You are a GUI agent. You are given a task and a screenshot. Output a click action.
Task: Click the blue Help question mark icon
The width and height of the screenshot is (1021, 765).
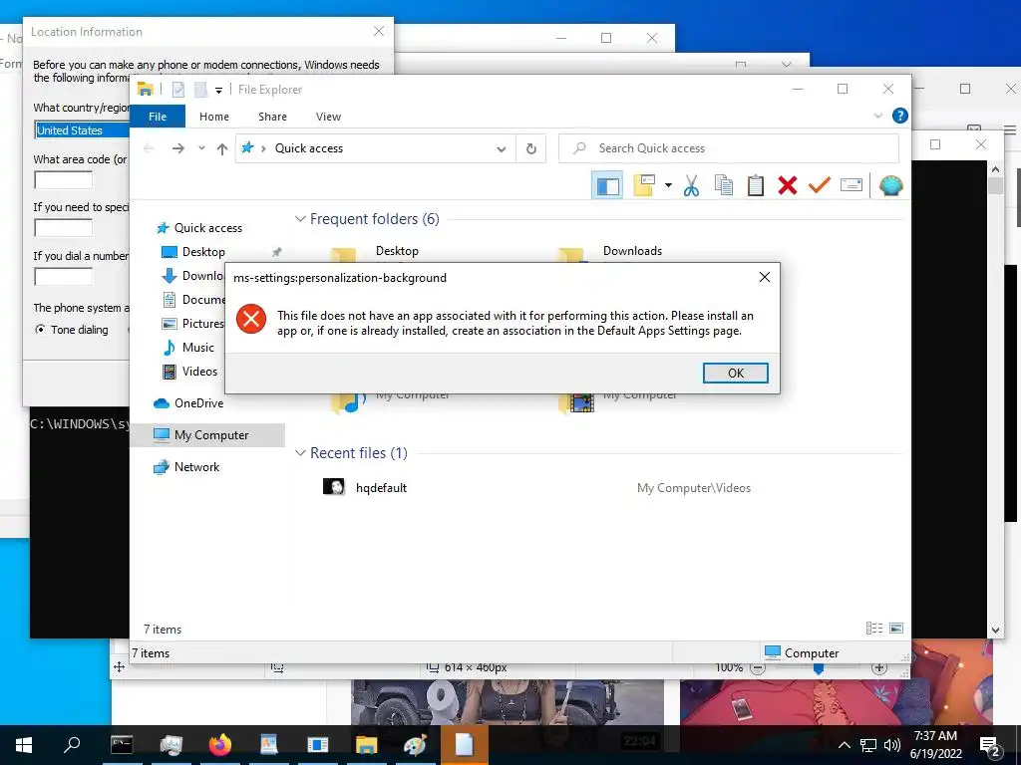coord(900,116)
